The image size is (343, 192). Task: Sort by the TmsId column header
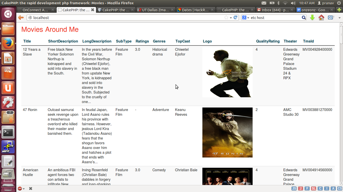308,41
